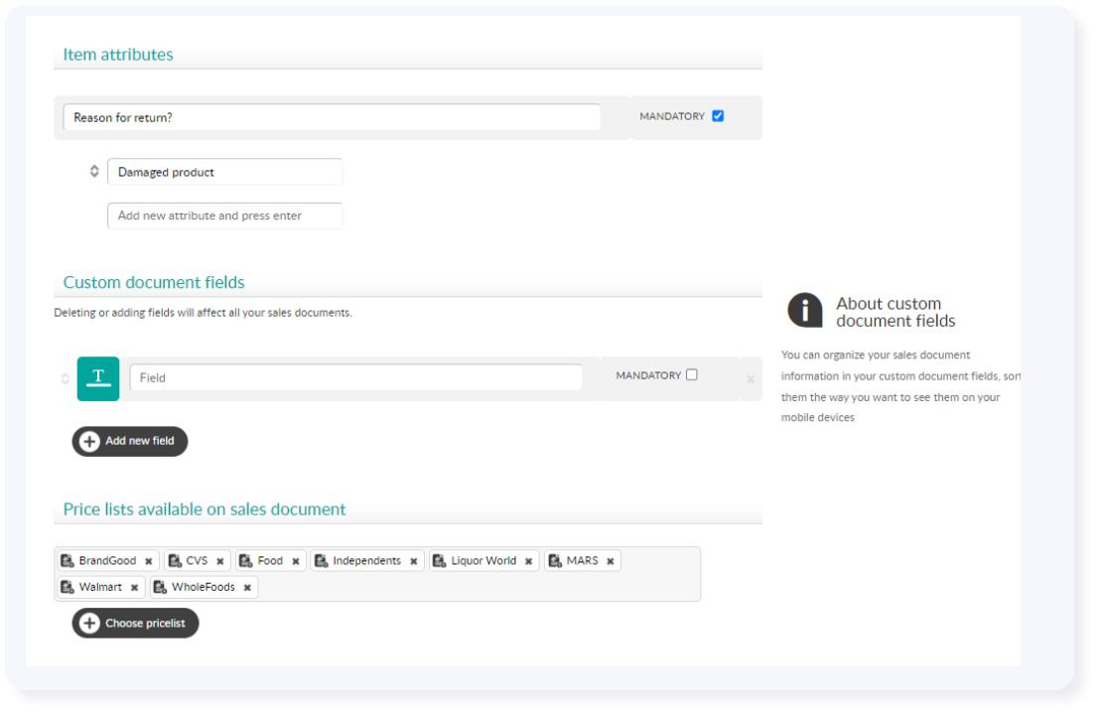The height and width of the screenshot is (715, 1099).
Task: Remove Food price list tag
Action: coord(296,561)
